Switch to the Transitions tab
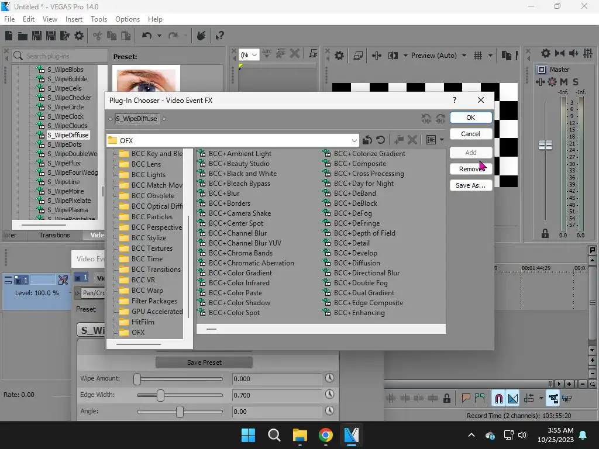This screenshot has width=599, height=449. tap(54, 235)
